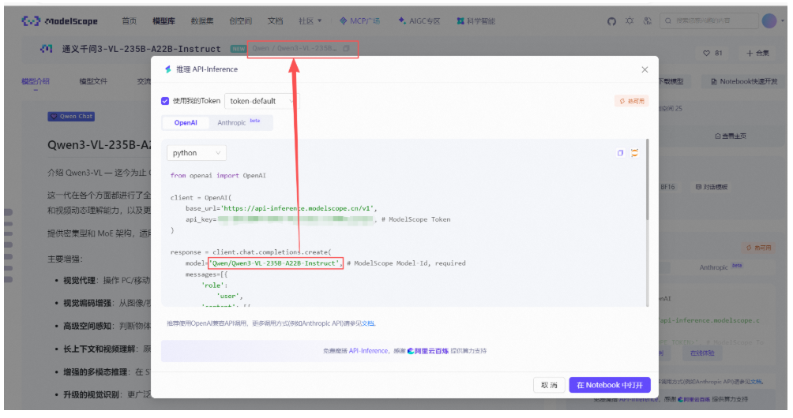Open the API-Inference link in dialog banner
Image resolution: width=793 pixels, height=418 pixels.
pos(368,351)
